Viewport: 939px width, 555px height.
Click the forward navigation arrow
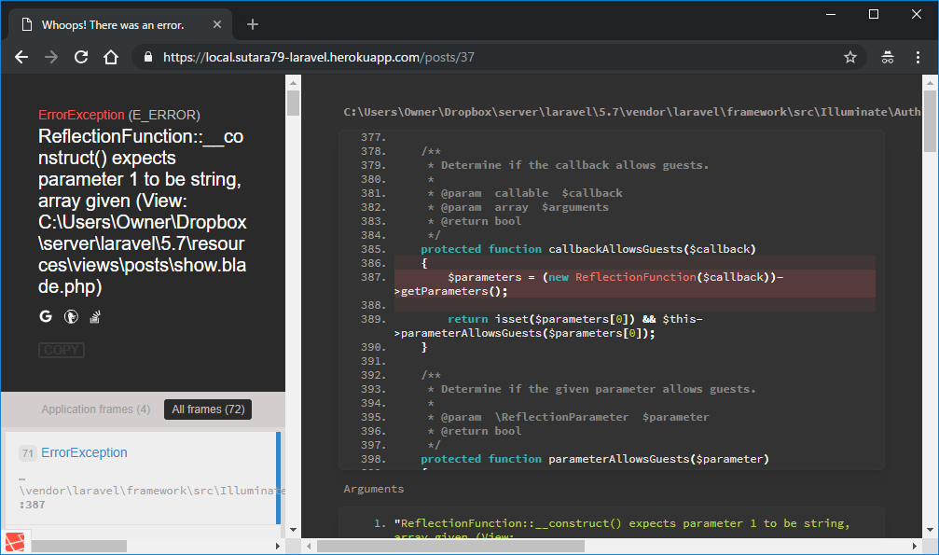click(51, 57)
